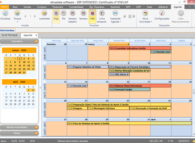Open Lembretes reminders
This screenshot has width=195, height=143.
[44, 13]
